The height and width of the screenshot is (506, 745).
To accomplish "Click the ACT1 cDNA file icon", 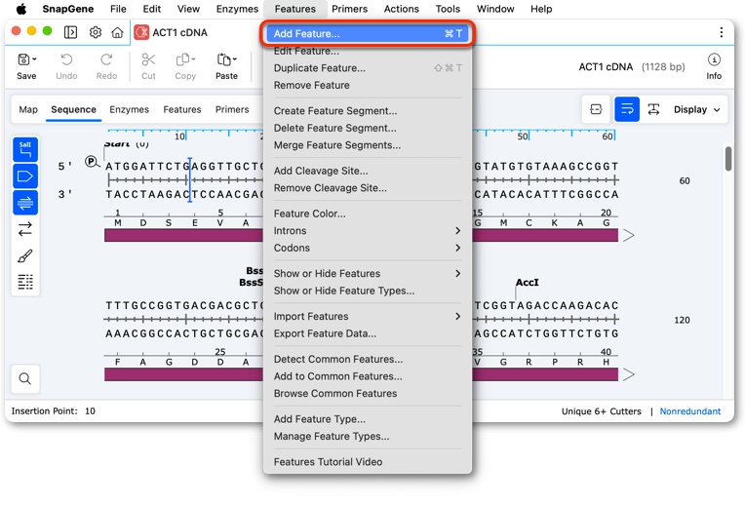I will pyautogui.click(x=141, y=32).
